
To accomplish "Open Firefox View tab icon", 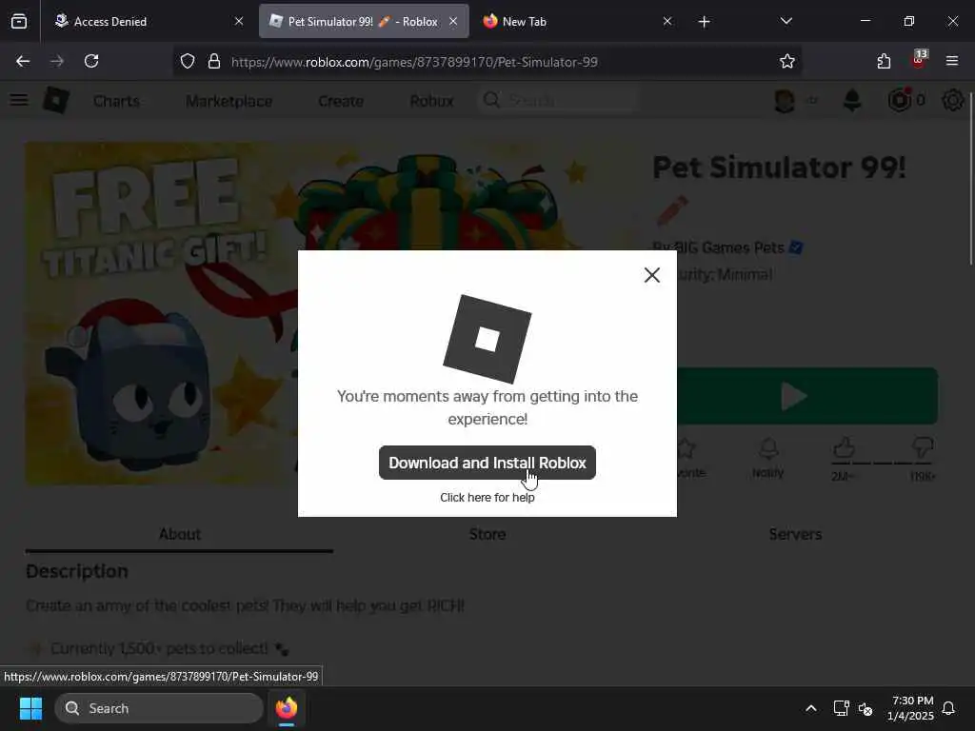I will [19, 21].
